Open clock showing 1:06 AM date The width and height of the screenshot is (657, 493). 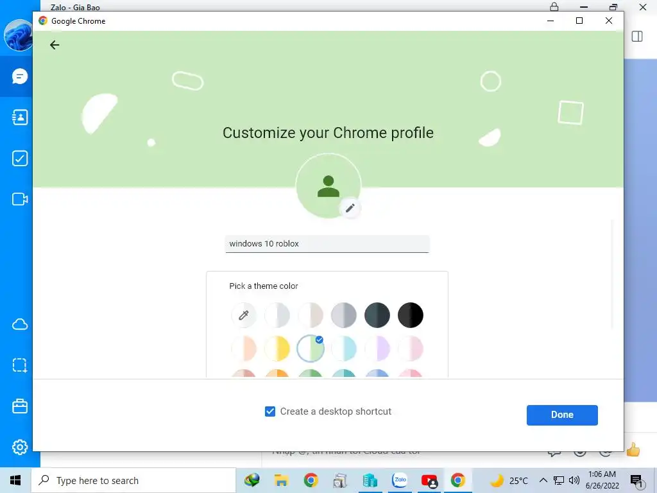pyautogui.click(x=602, y=480)
